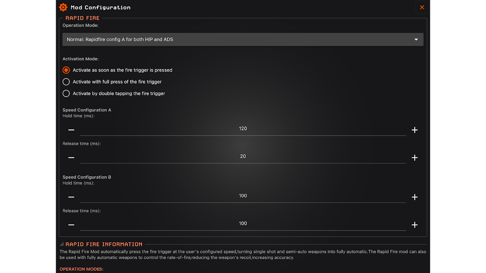Image resolution: width=486 pixels, height=273 pixels.
Task: Select 'Activate with full press' radio option
Action: click(x=66, y=82)
